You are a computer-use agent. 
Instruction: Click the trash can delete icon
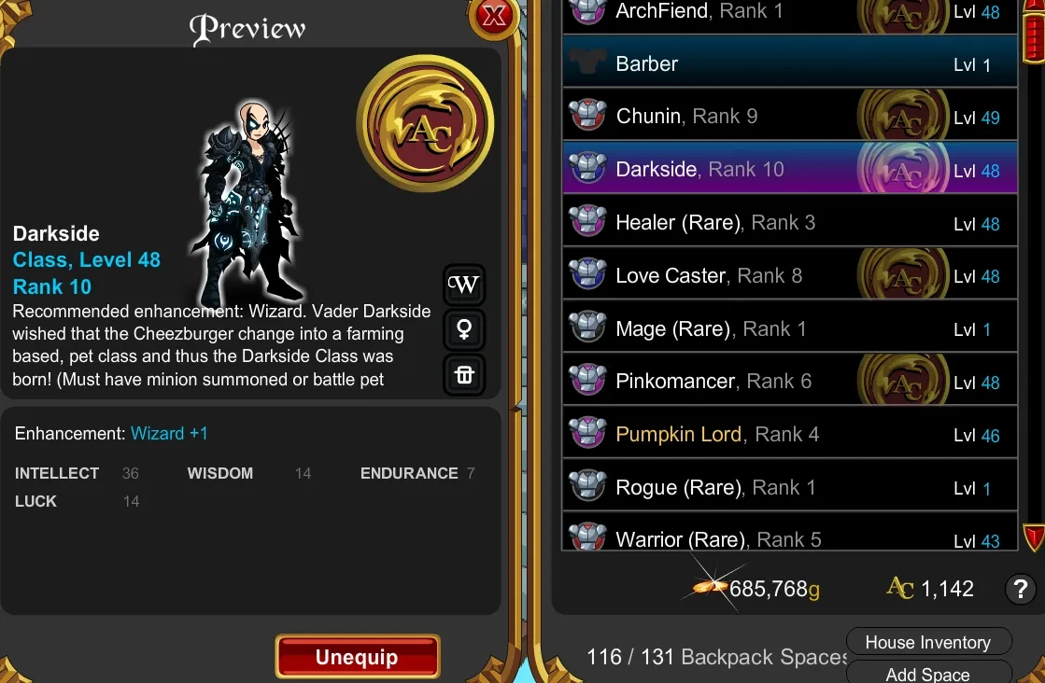pos(464,375)
